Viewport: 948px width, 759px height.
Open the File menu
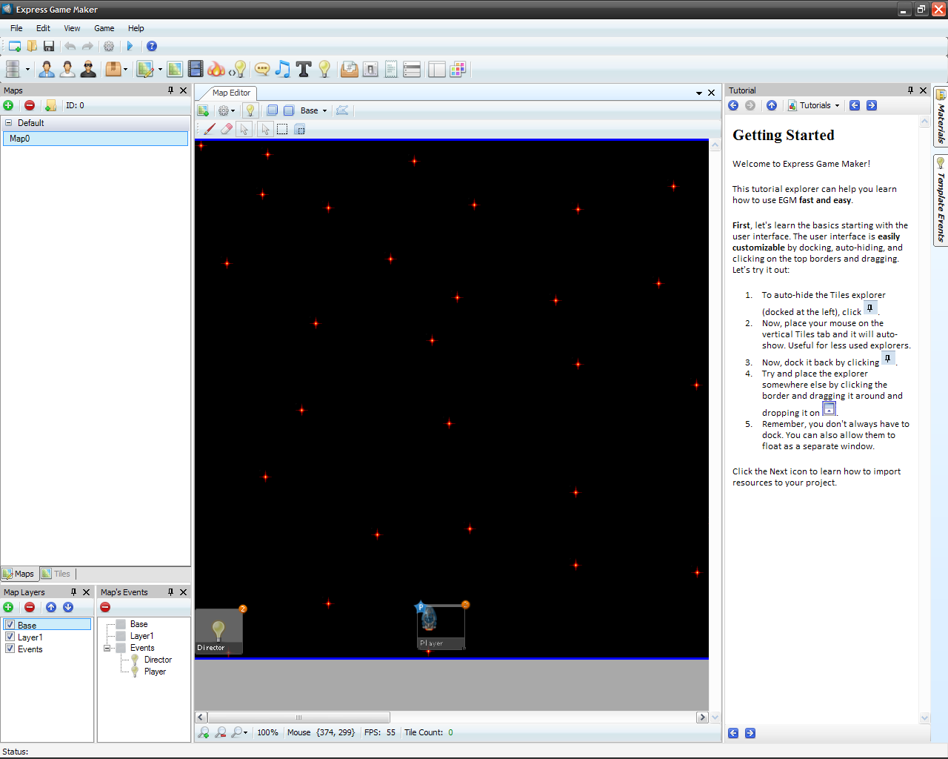point(16,28)
